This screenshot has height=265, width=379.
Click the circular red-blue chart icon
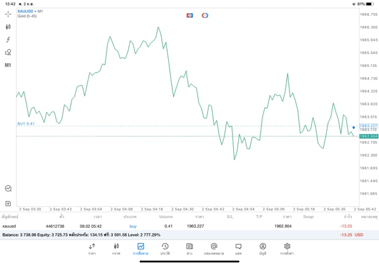[205, 15]
